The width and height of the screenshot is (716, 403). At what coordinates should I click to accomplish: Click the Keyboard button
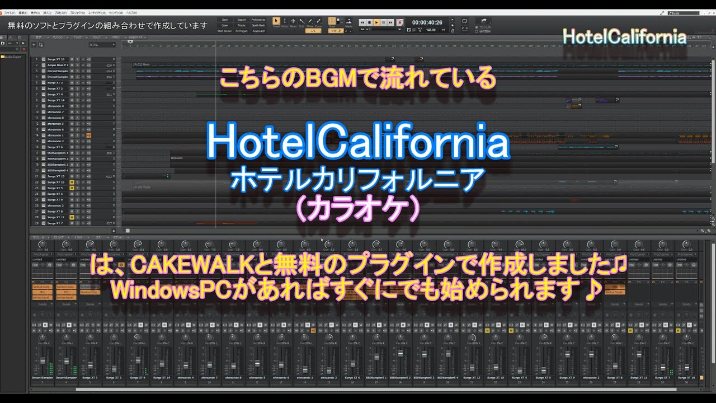[258, 31]
